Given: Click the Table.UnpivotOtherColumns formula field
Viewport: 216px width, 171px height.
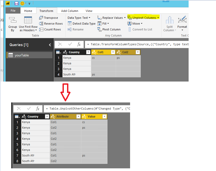Looking at the screenshot, I should point(87,109).
